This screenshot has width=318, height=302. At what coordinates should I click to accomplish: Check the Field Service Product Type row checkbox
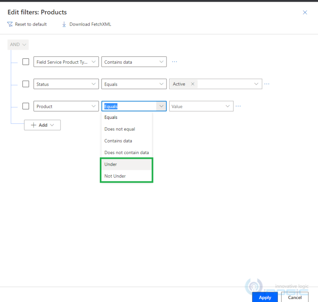pos(26,62)
